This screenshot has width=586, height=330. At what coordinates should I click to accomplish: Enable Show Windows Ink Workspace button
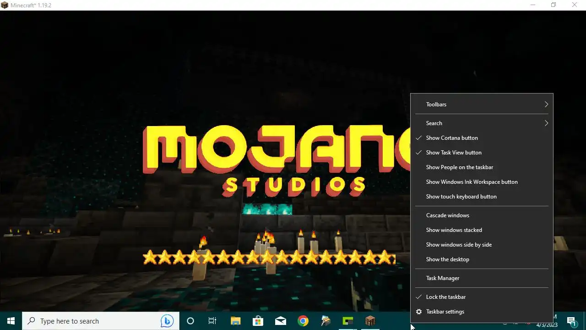pyautogui.click(x=482, y=182)
